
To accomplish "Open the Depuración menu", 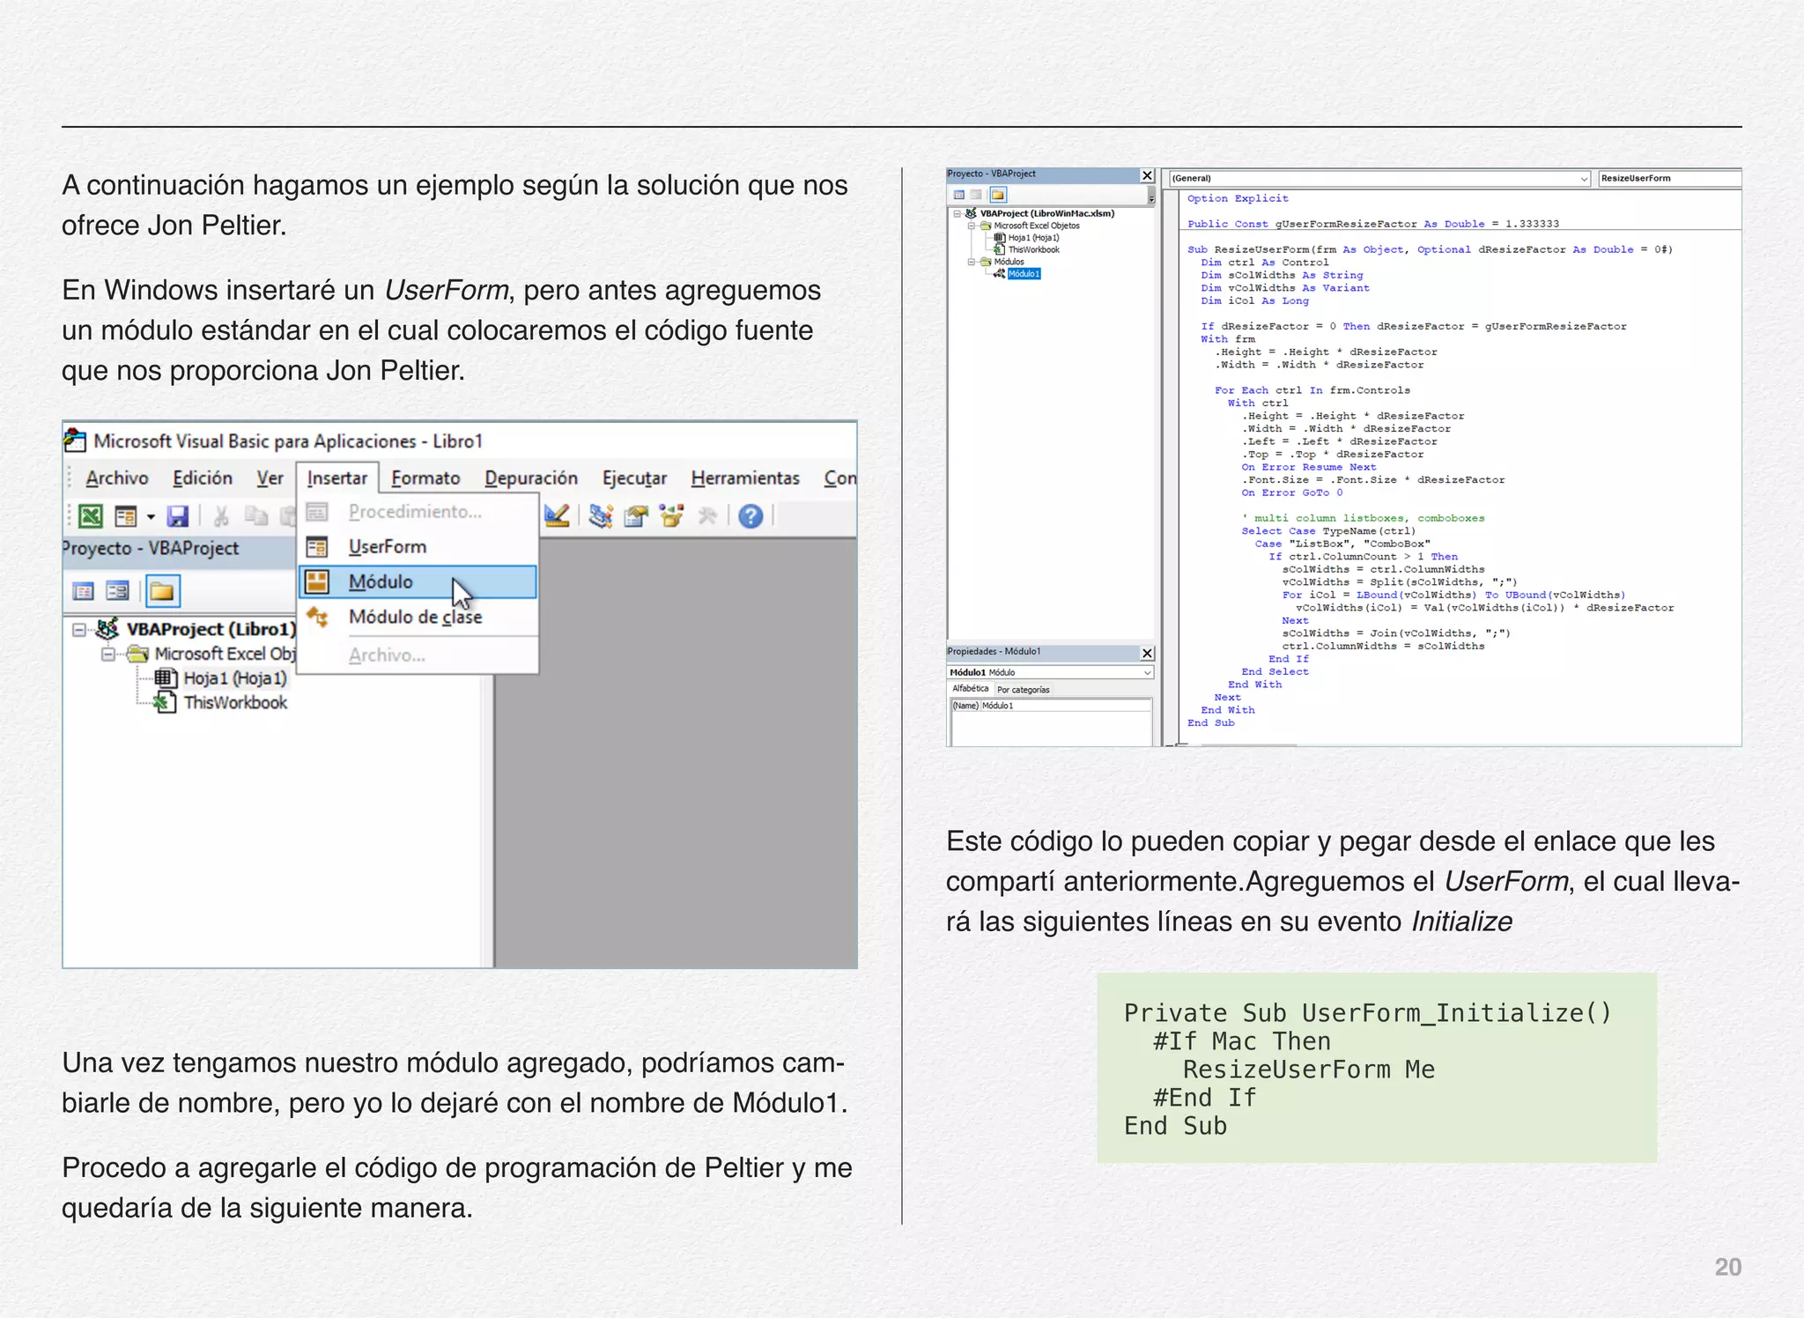I will tap(531, 478).
